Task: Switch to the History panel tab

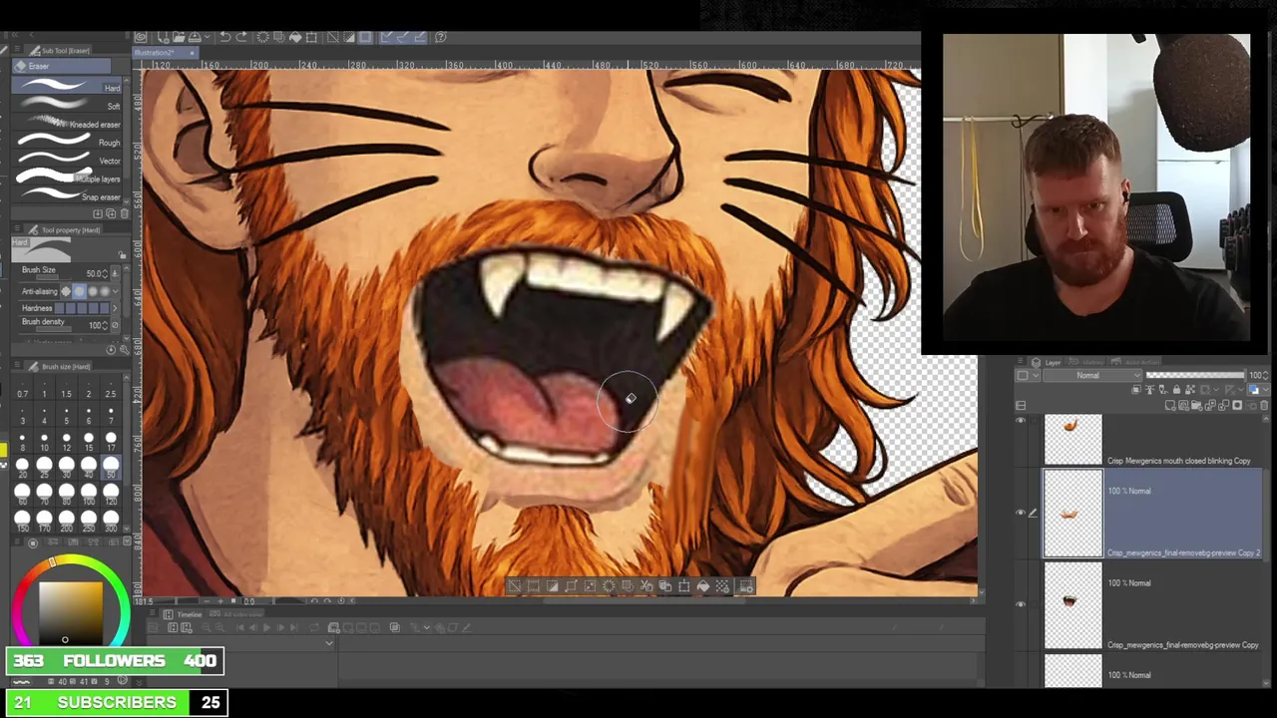Action: tap(1085, 363)
